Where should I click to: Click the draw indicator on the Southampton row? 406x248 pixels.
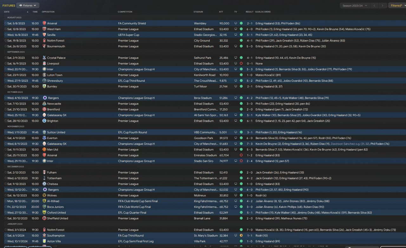[241, 236]
